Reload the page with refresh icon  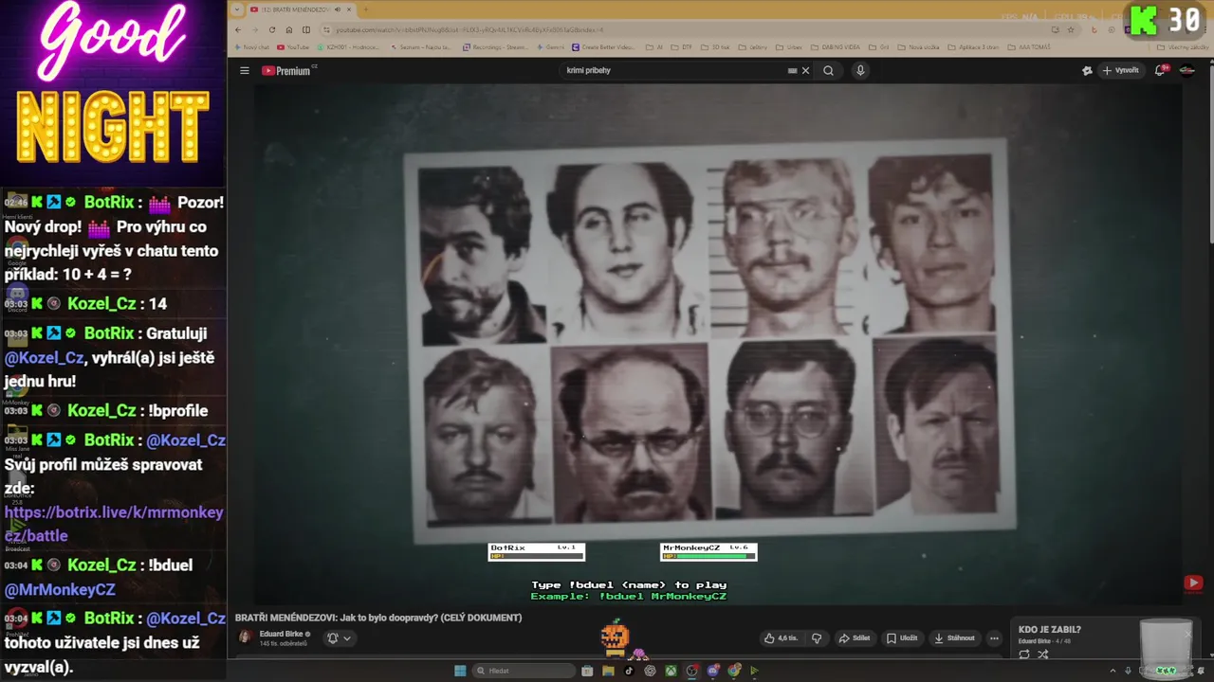click(272, 29)
